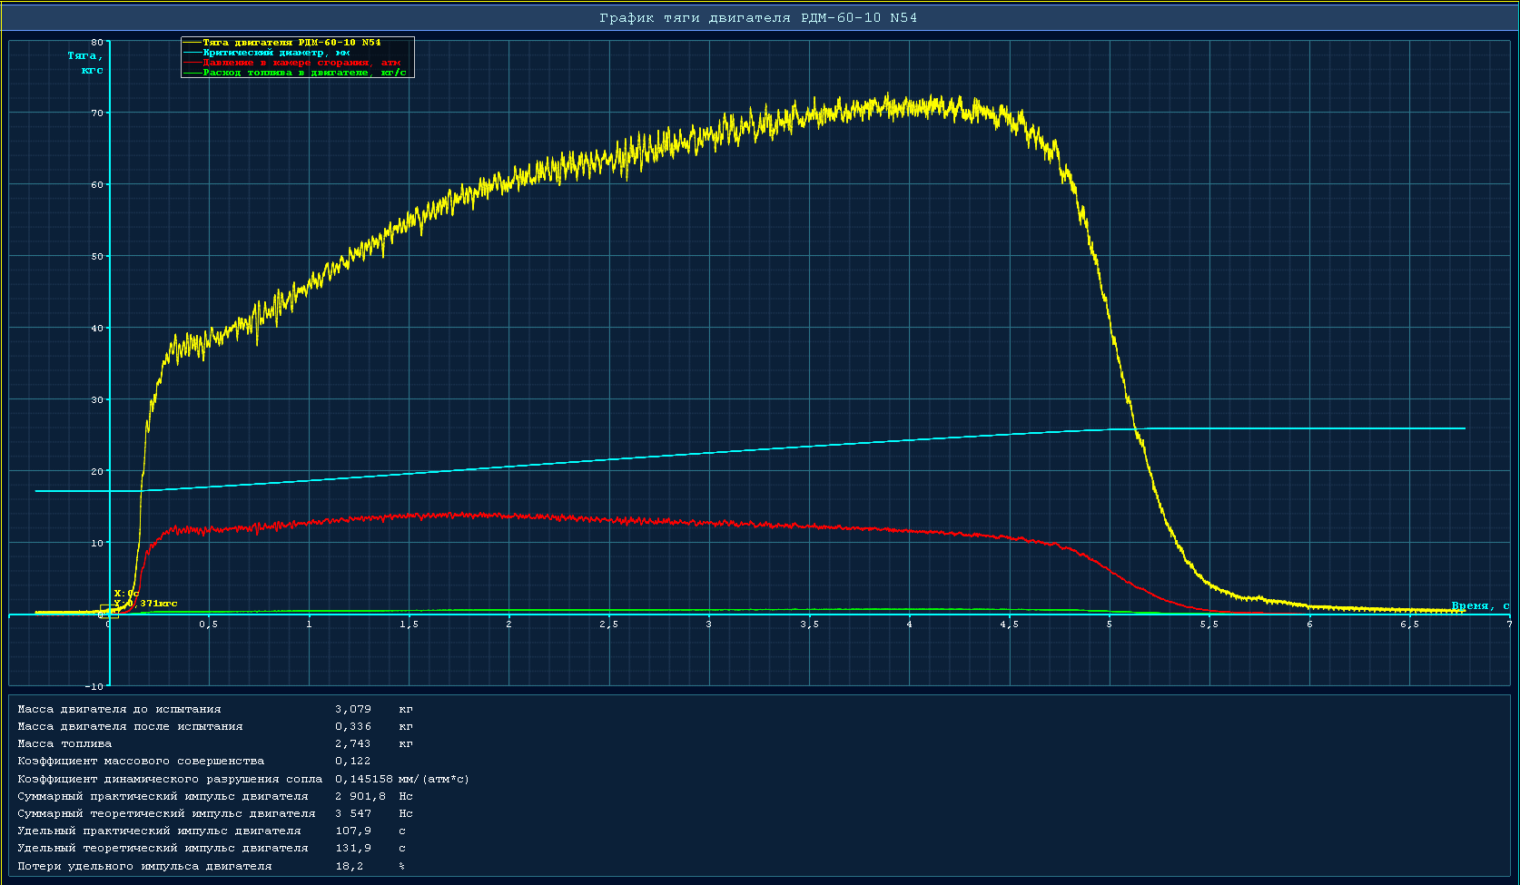The height and width of the screenshot is (885, 1520).
Task: Click the label 'Коэффициент динамического разрушения сопла'
Action: click(x=170, y=779)
